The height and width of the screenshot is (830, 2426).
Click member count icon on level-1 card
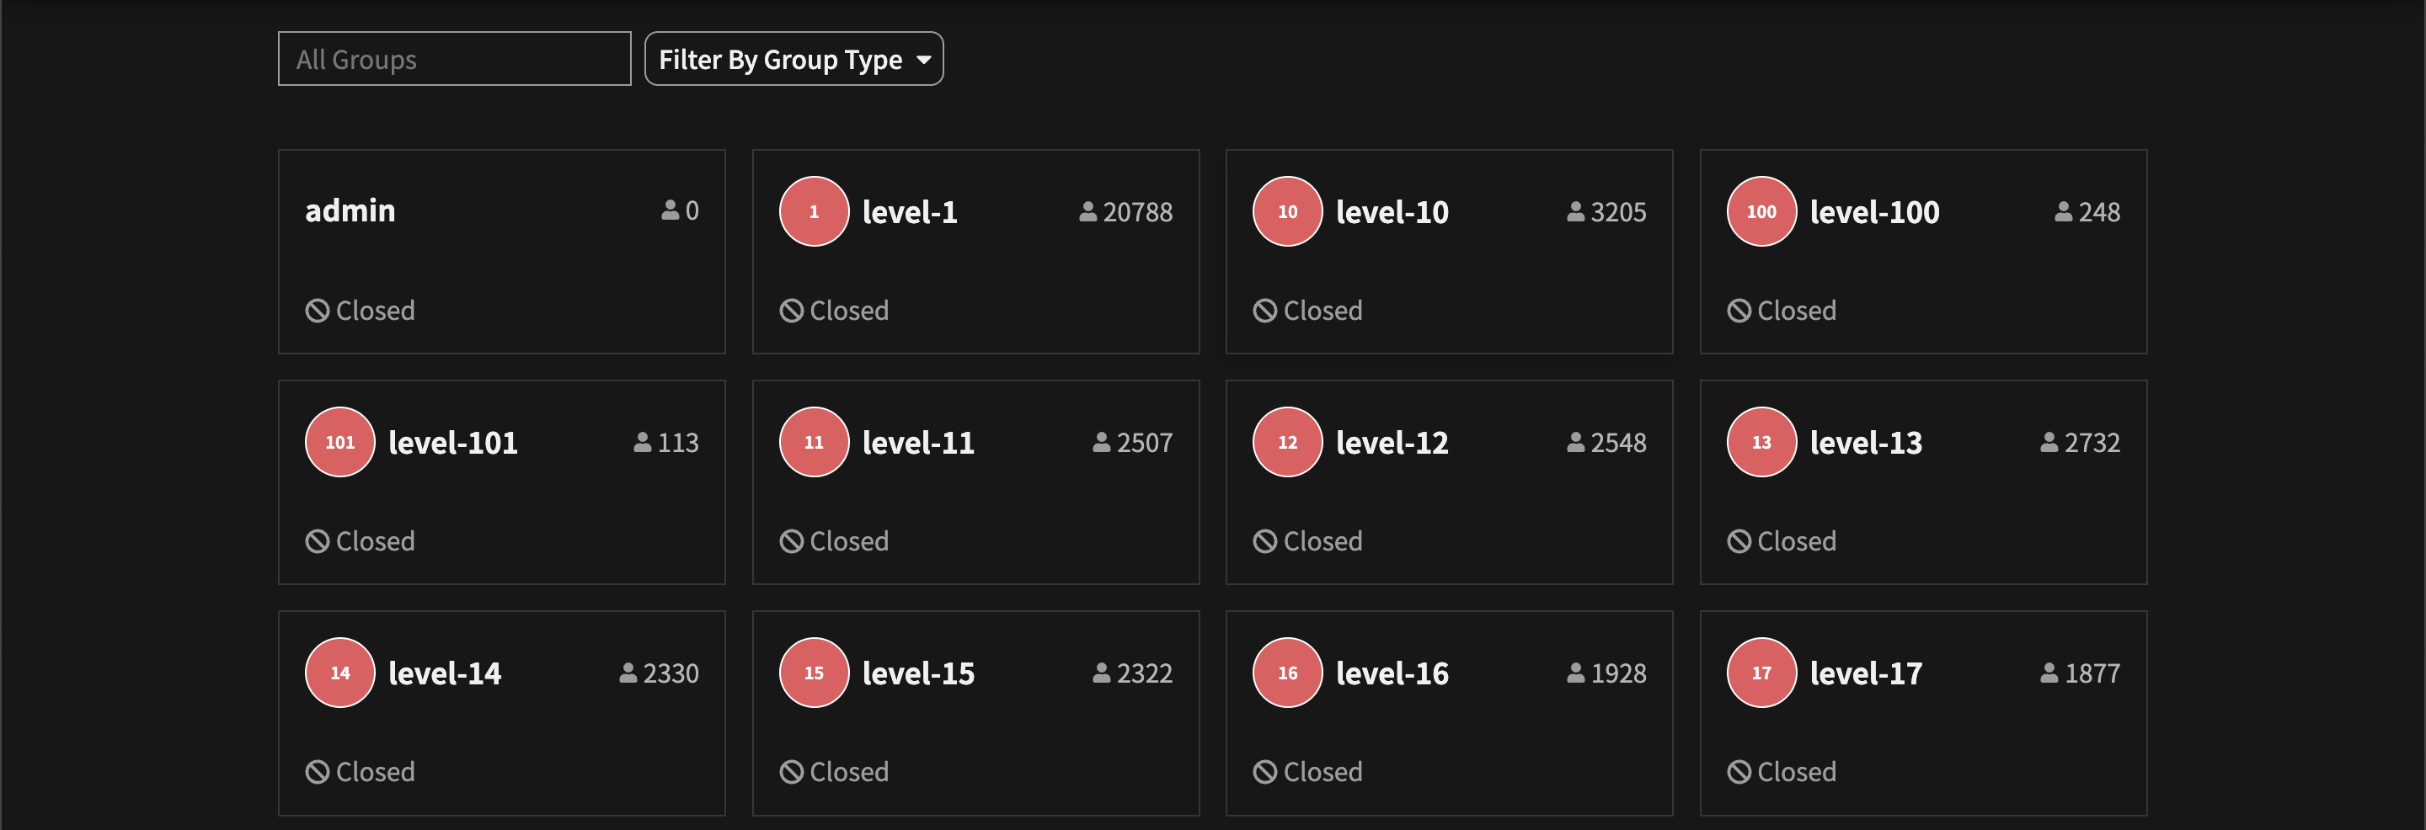point(1087,212)
